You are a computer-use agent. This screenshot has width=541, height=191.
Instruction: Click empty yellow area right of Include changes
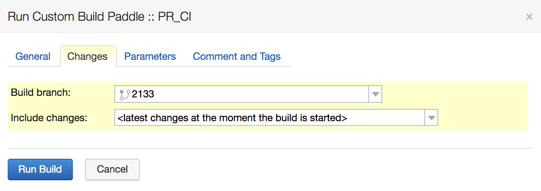pos(482,118)
